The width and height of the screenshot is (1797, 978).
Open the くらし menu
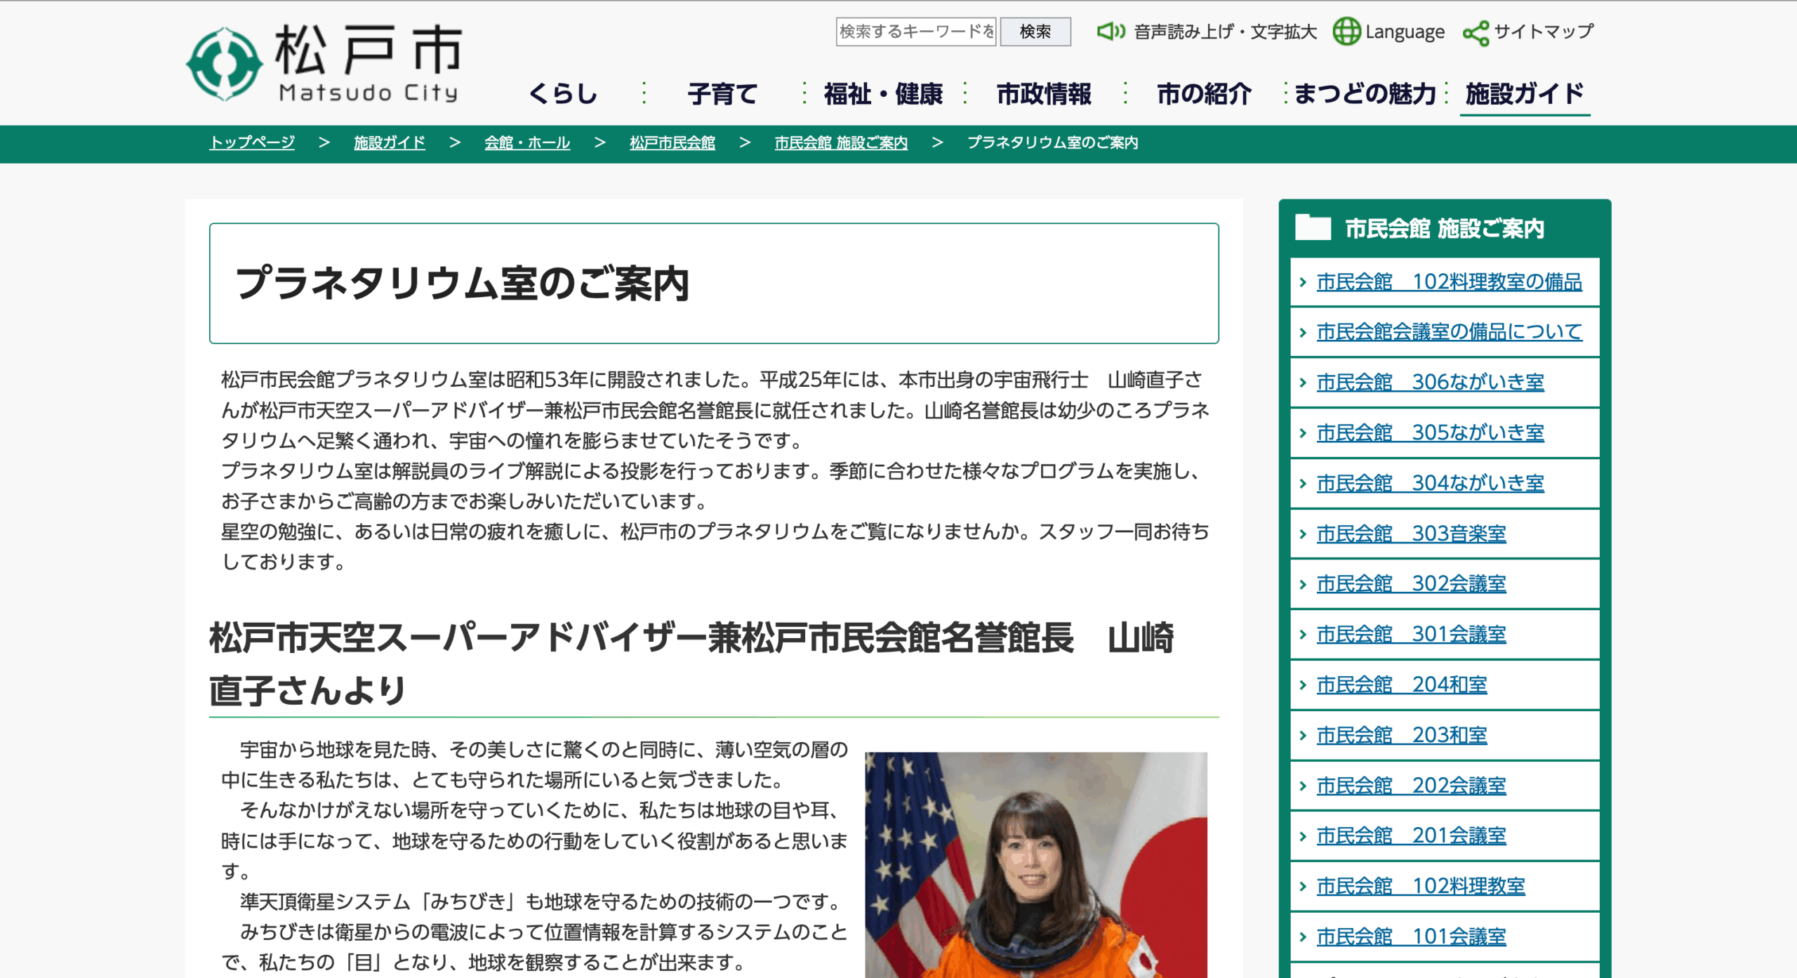click(x=564, y=93)
